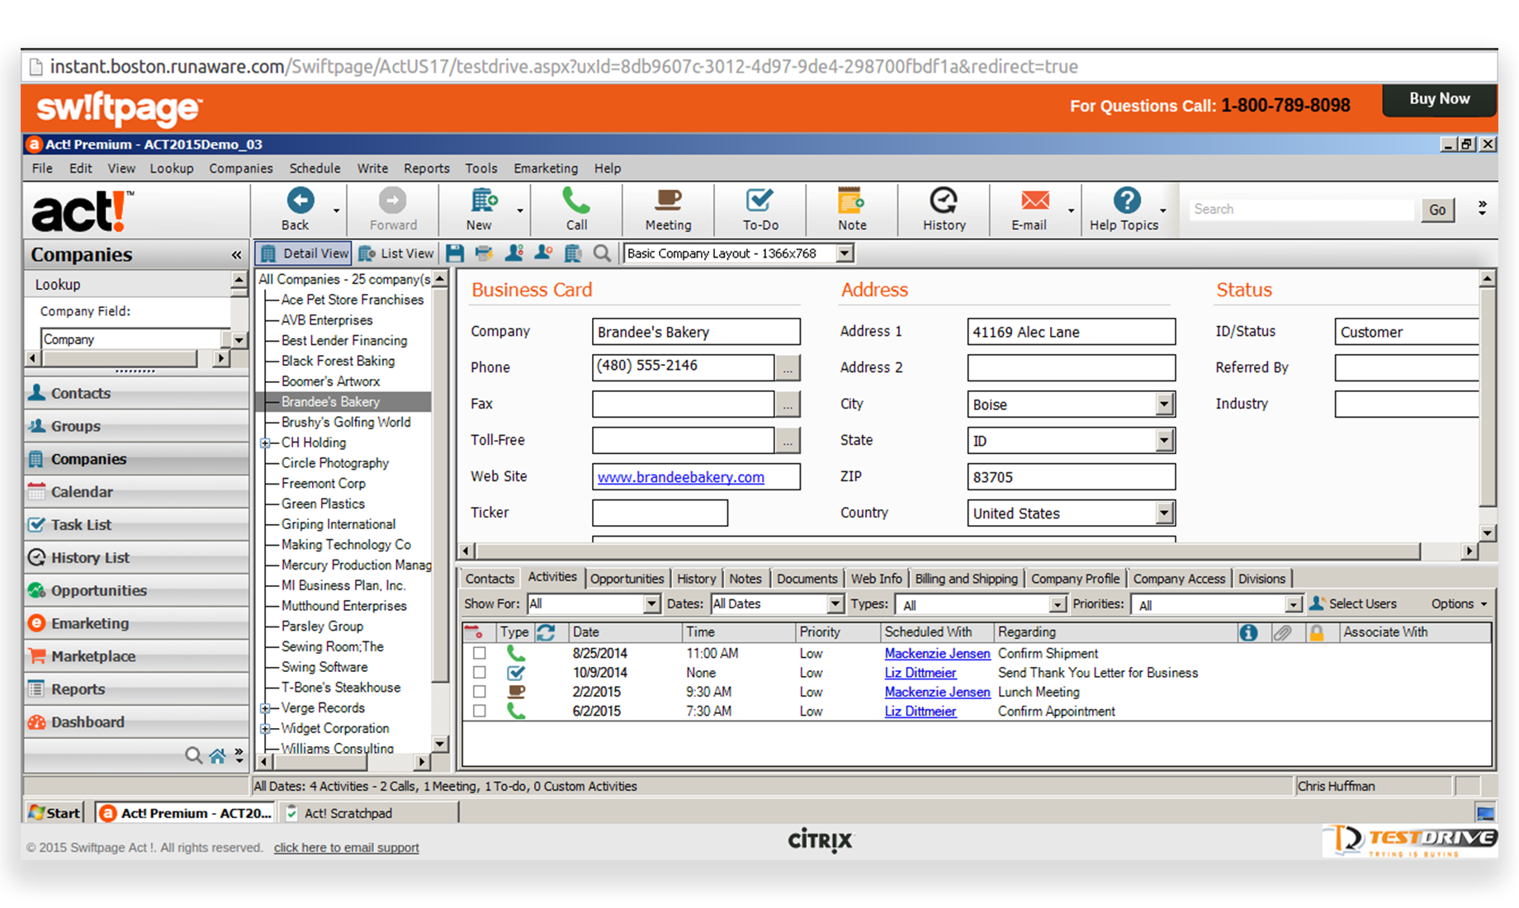Open the Options dropdown in Activities tab

(x=1459, y=603)
